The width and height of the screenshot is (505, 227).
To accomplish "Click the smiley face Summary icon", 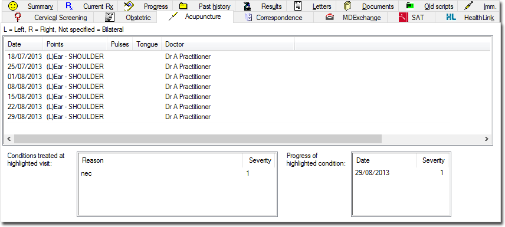I will pos(12,6).
